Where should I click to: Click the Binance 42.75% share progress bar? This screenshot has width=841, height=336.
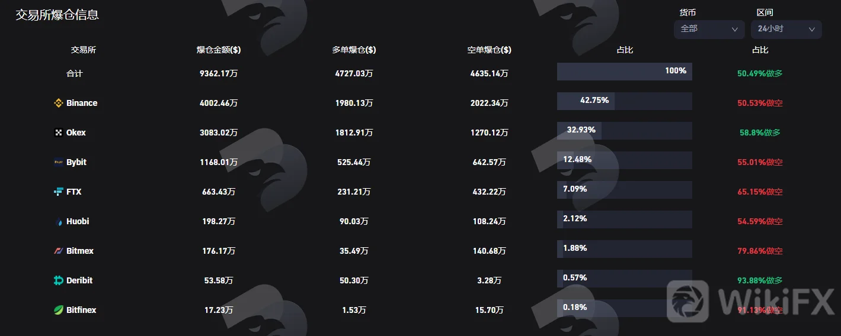point(624,101)
